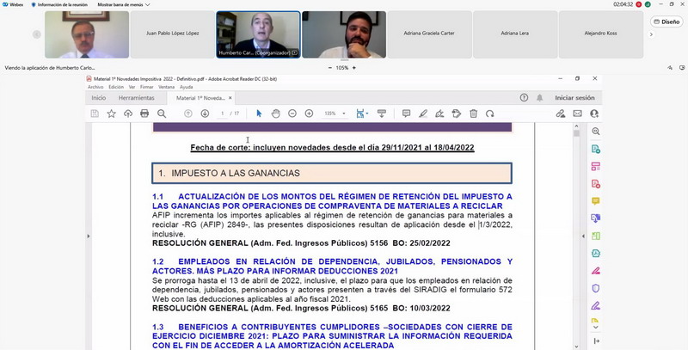Switch to the Inicio tab

(x=99, y=98)
